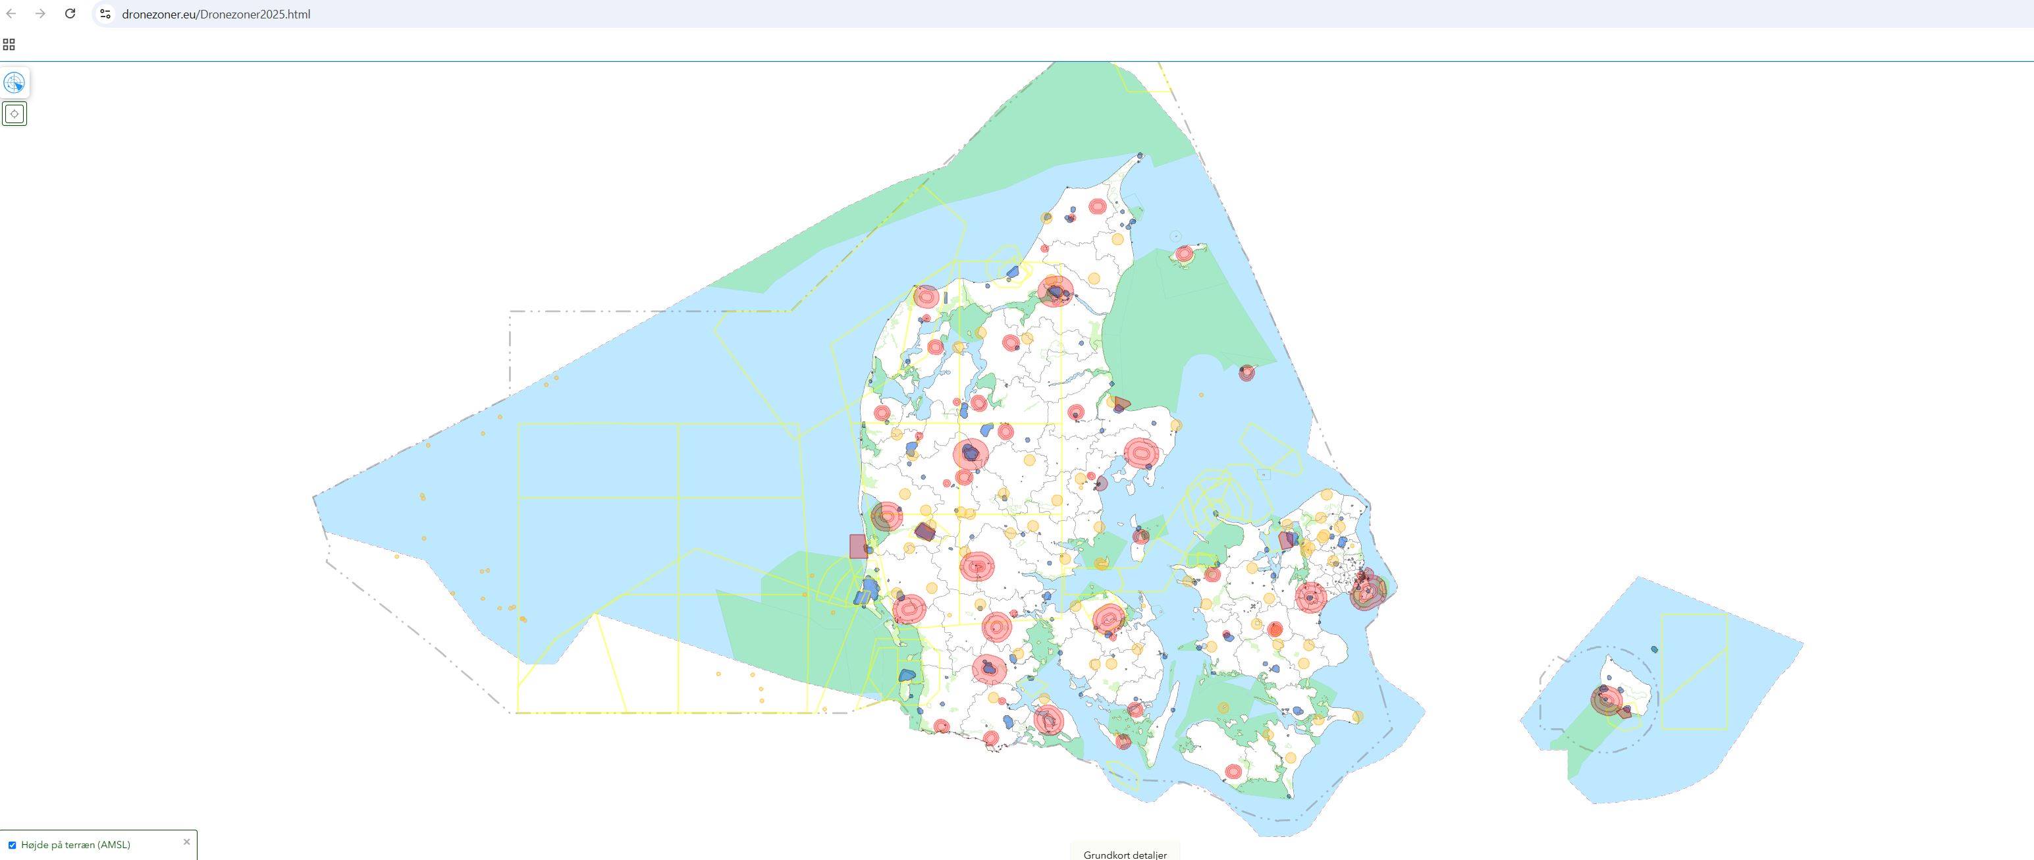Uncheck Højde på terræn (AMSL) checkbox
Screen dimensions: 2034x860
coord(12,845)
